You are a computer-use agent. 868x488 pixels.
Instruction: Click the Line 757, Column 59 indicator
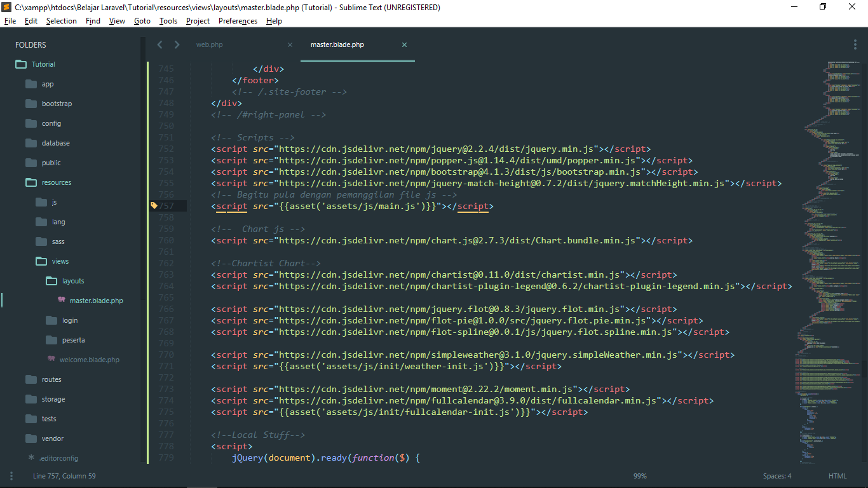tap(64, 476)
